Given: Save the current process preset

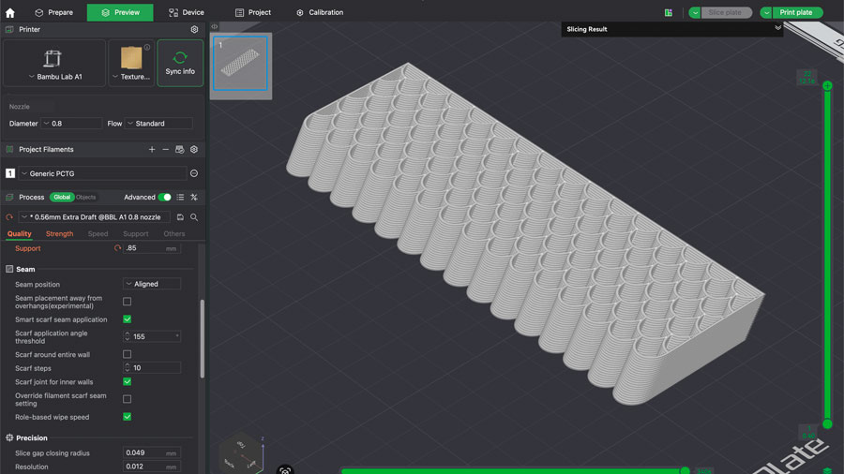Looking at the screenshot, I should 180,217.
